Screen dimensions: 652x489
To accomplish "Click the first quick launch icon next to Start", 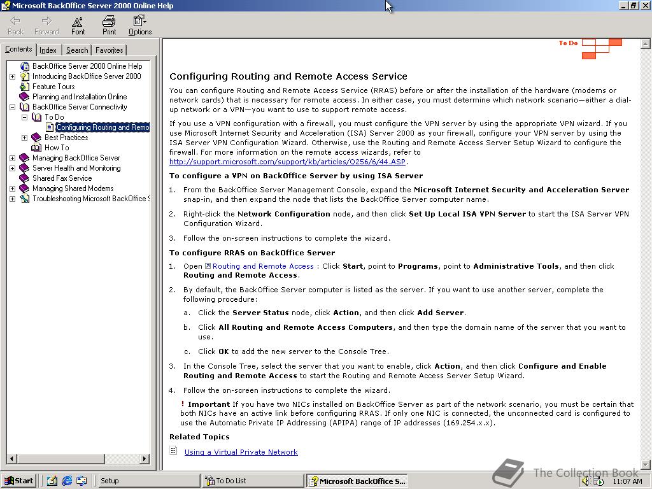I will coord(52,481).
